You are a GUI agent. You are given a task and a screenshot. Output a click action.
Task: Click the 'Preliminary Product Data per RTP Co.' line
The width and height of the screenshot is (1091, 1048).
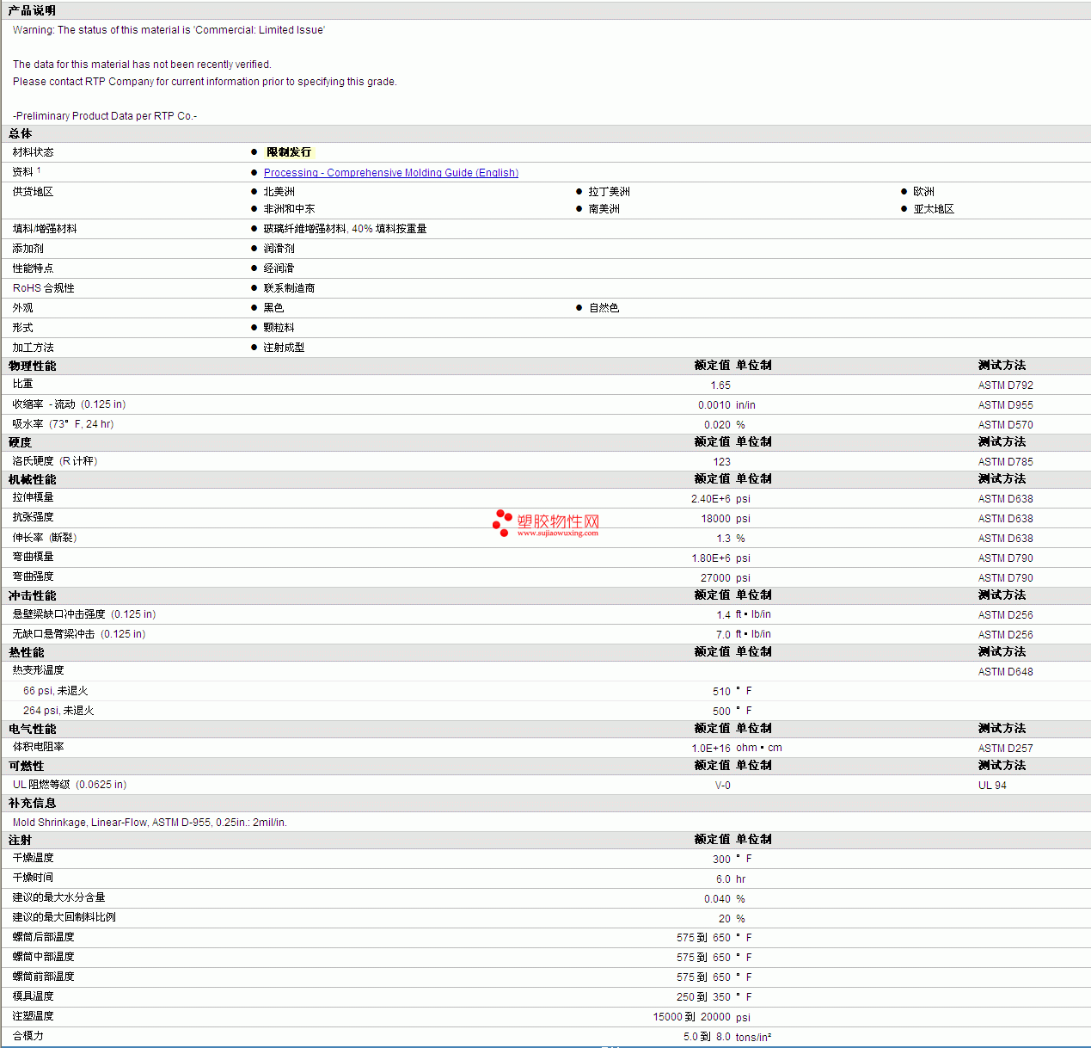click(x=105, y=116)
